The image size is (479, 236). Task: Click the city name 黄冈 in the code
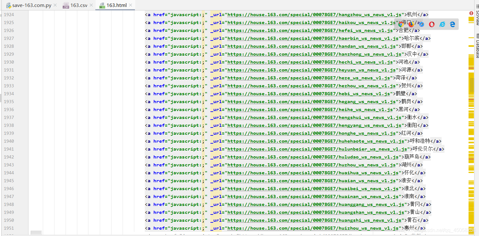(415, 204)
